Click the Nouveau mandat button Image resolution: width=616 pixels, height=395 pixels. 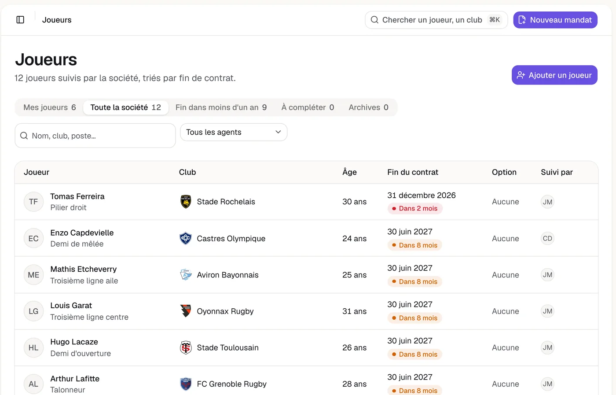click(555, 20)
